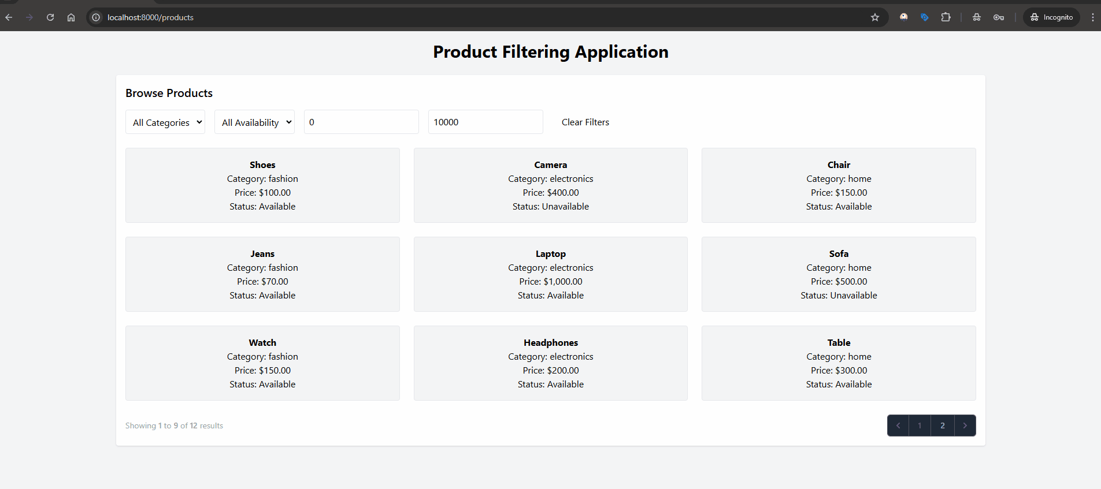Screen dimensions: 1101x489
Task: Click the password key icon in toolbar
Action: pos(998,17)
